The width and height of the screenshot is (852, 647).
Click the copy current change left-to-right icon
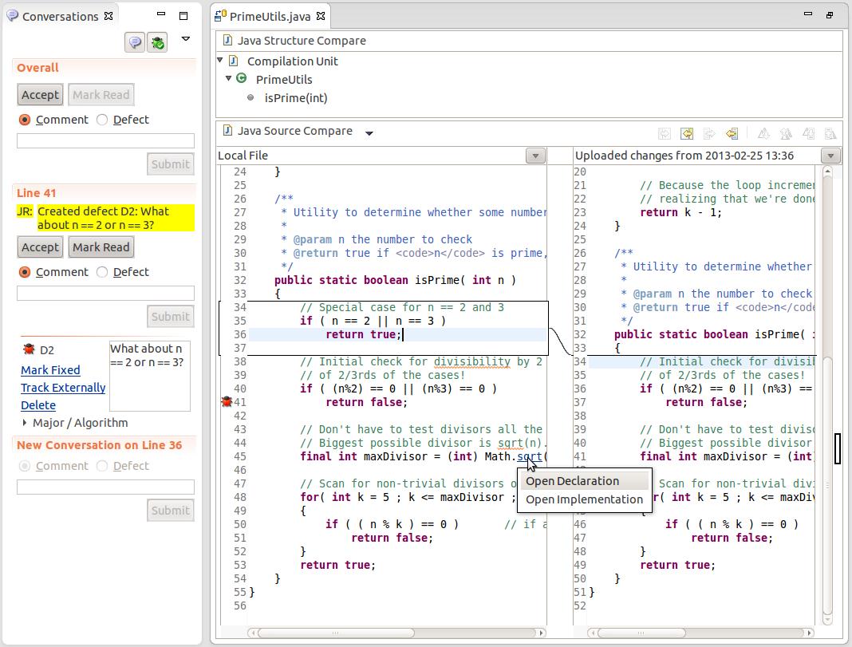(709, 133)
